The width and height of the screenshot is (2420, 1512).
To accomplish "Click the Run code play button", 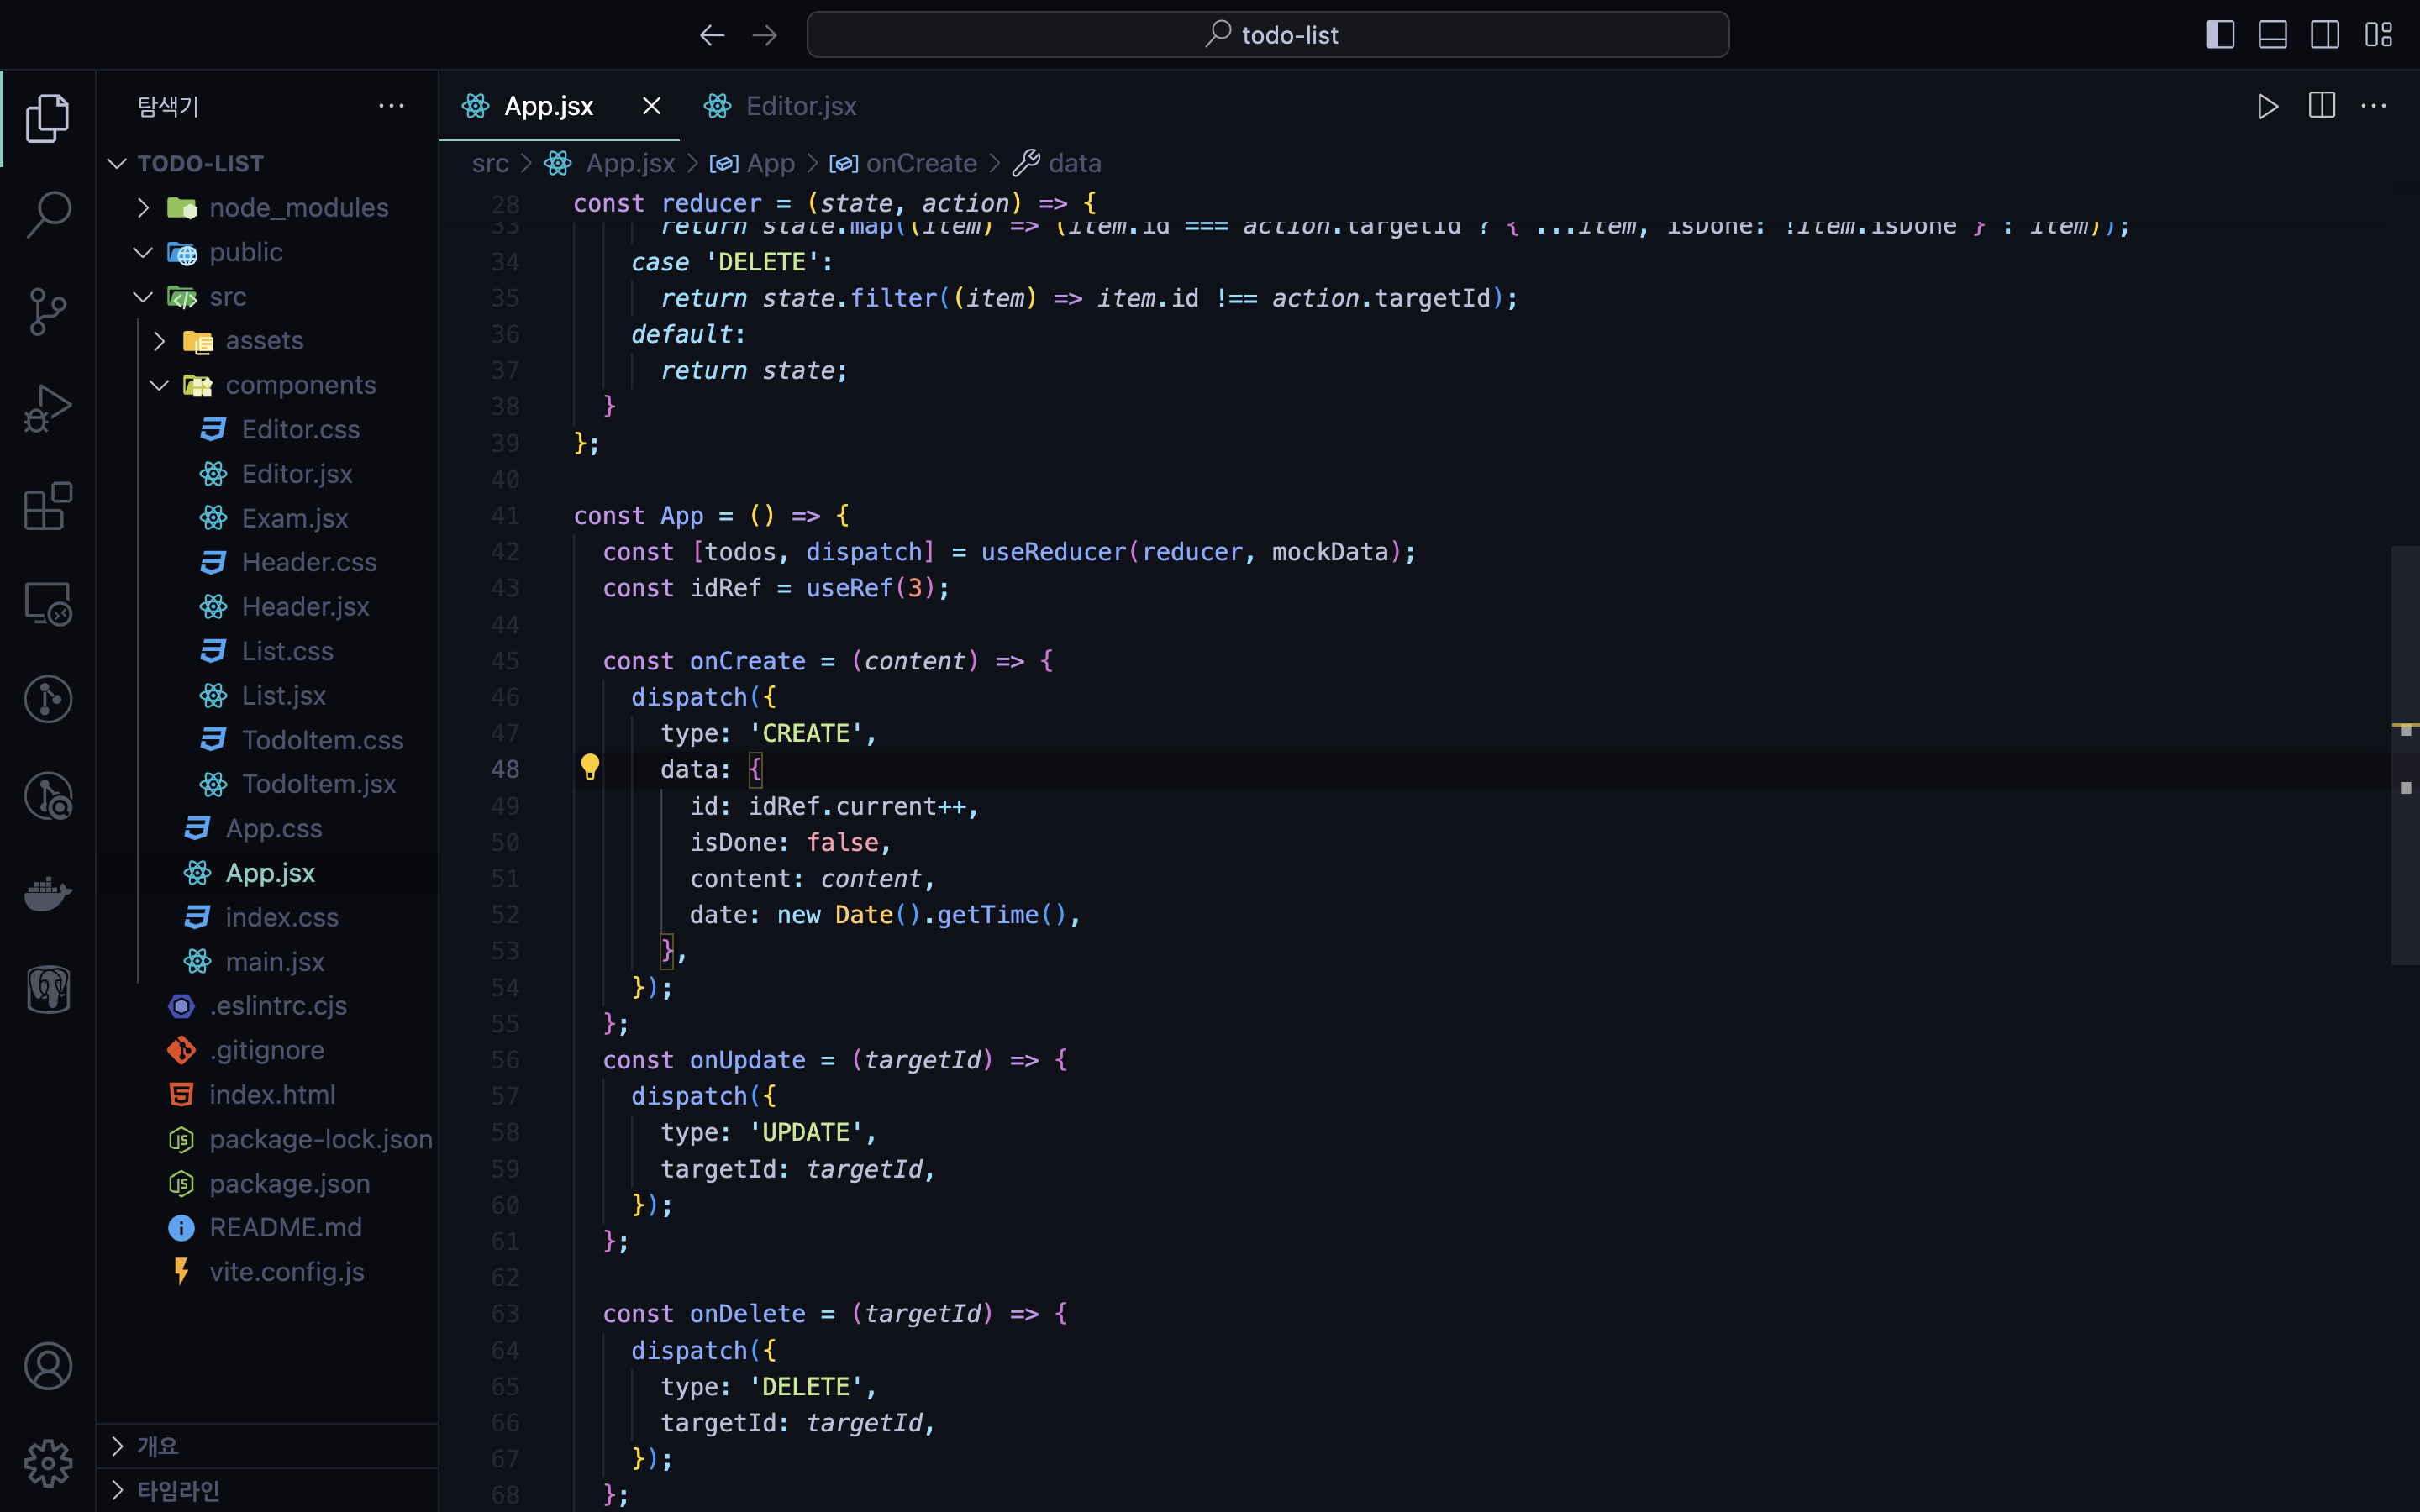I will tap(2267, 106).
